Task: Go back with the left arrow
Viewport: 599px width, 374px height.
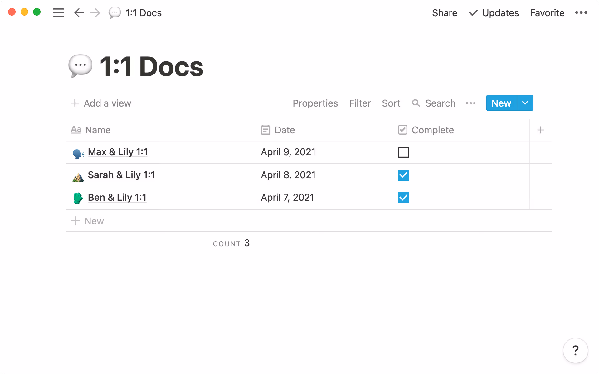Action: [79, 13]
